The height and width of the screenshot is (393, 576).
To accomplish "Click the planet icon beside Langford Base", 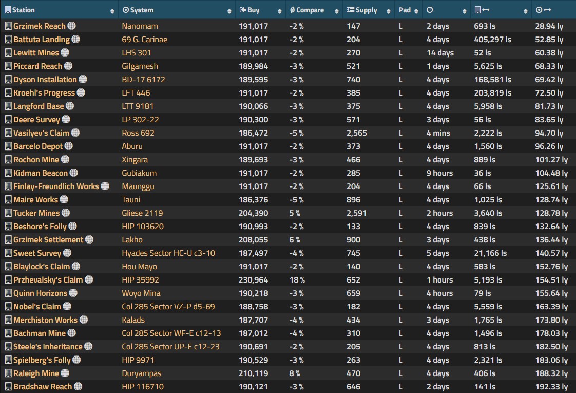I will (x=70, y=106).
